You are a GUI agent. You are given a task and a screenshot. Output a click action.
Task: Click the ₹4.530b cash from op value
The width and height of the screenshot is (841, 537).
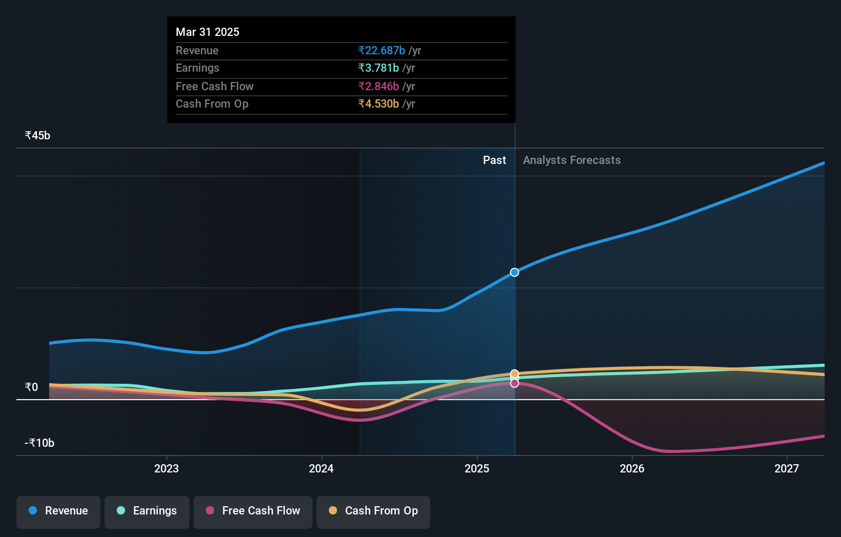[x=379, y=104]
